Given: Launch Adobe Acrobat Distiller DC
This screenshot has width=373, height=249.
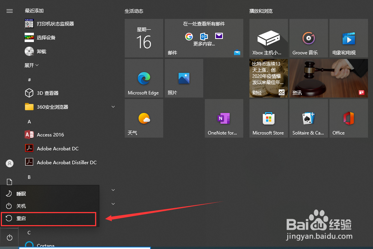Looking at the screenshot, I should pyautogui.click(x=61, y=163).
